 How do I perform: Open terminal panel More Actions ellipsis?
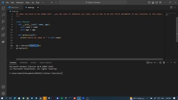tap(167, 62)
